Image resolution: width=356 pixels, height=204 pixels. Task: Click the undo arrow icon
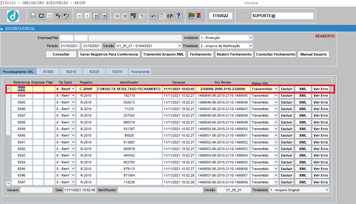pyautogui.click(x=154, y=16)
